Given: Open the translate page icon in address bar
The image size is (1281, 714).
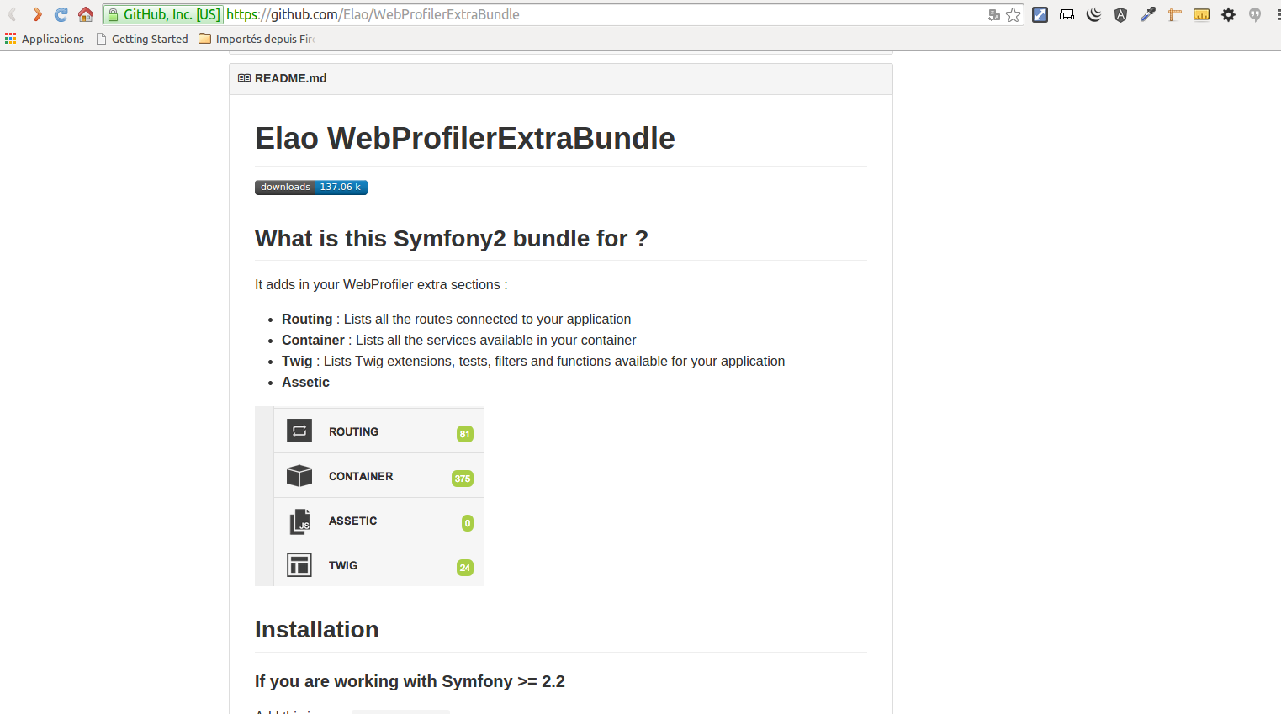Looking at the screenshot, I should [x=994, y=14].
